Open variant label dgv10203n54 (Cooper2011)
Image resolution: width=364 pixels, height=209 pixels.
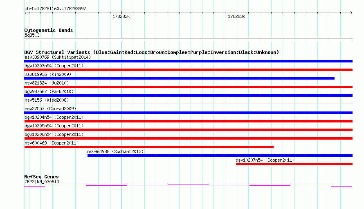pyautogui.click(x=54, y=66)
